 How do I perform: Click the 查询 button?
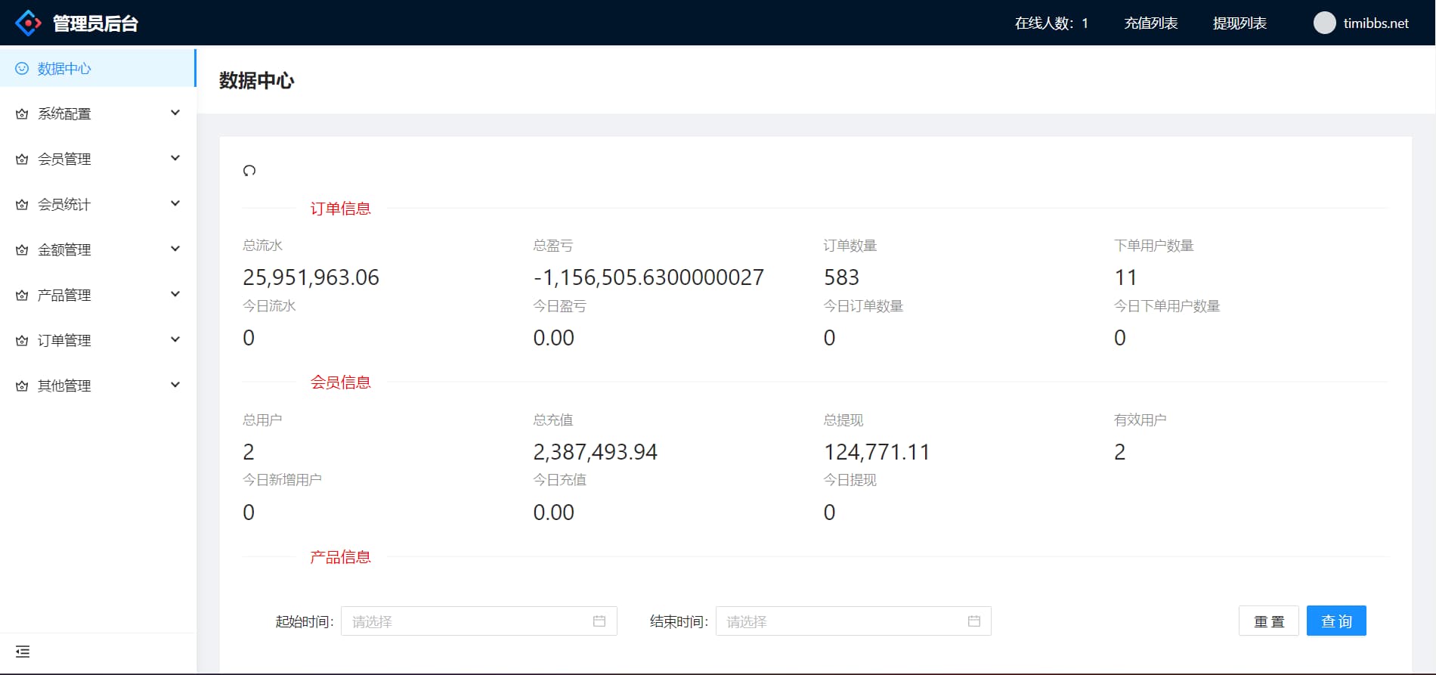tap(1335, 621)
